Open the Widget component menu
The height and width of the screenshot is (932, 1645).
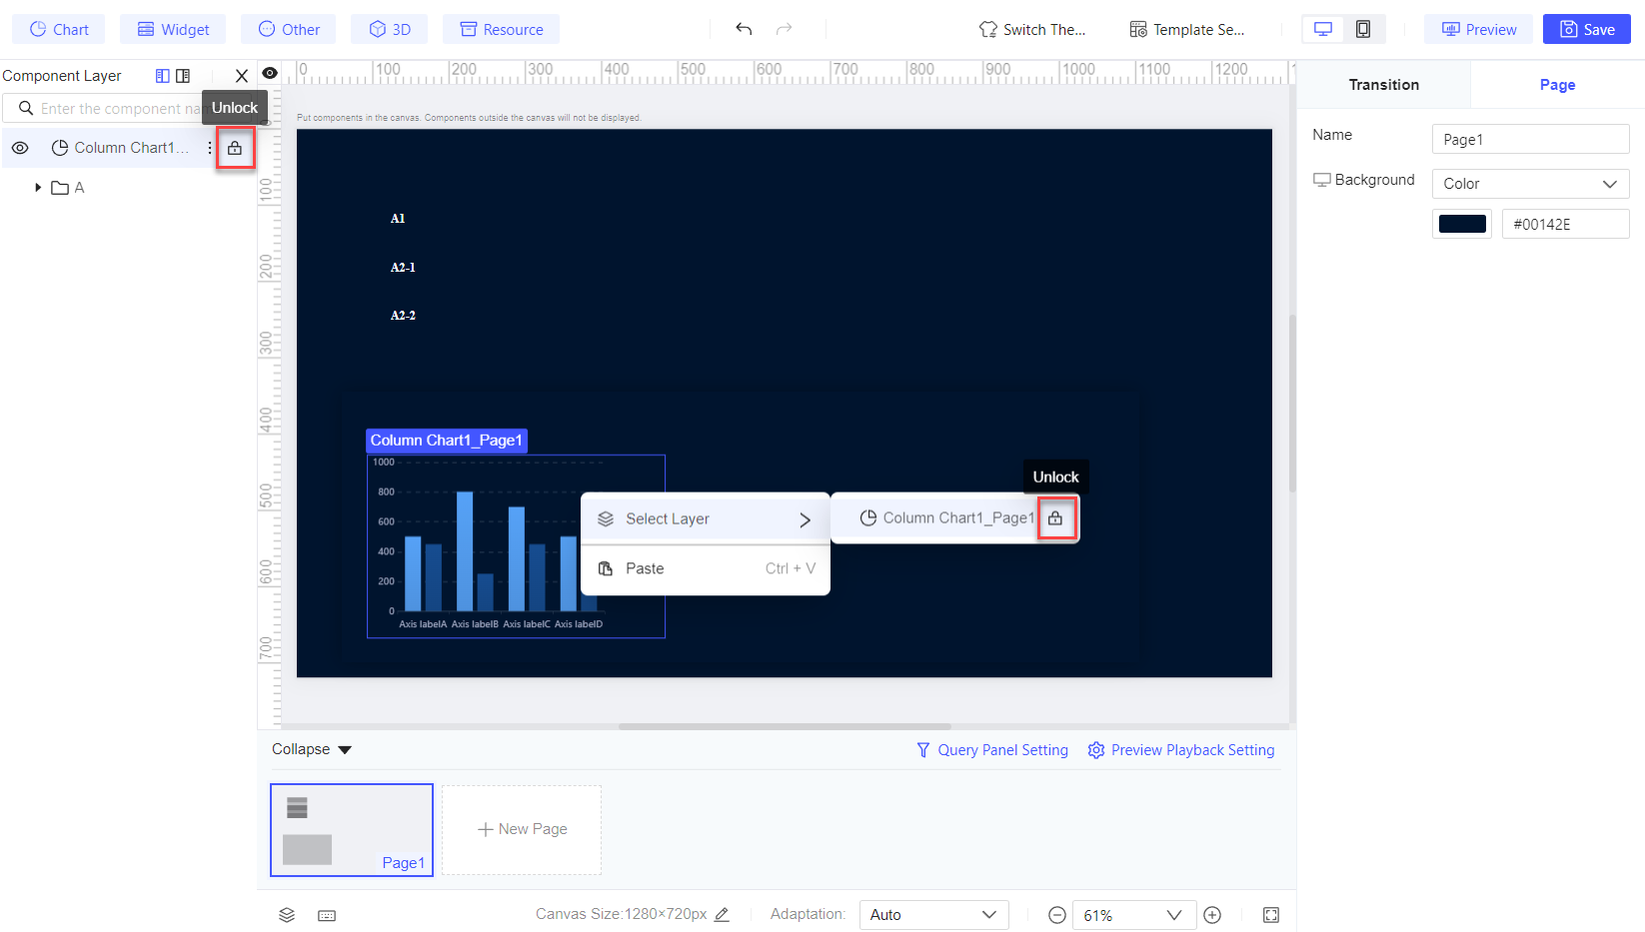[x=172, y=29]
